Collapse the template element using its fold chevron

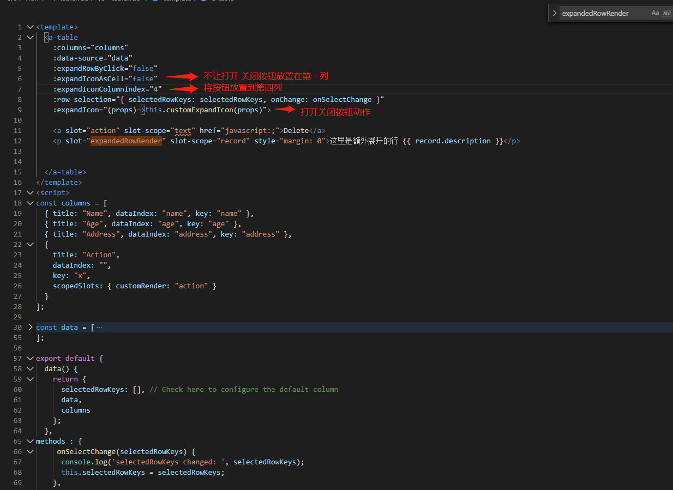click(x=30, y=26)
